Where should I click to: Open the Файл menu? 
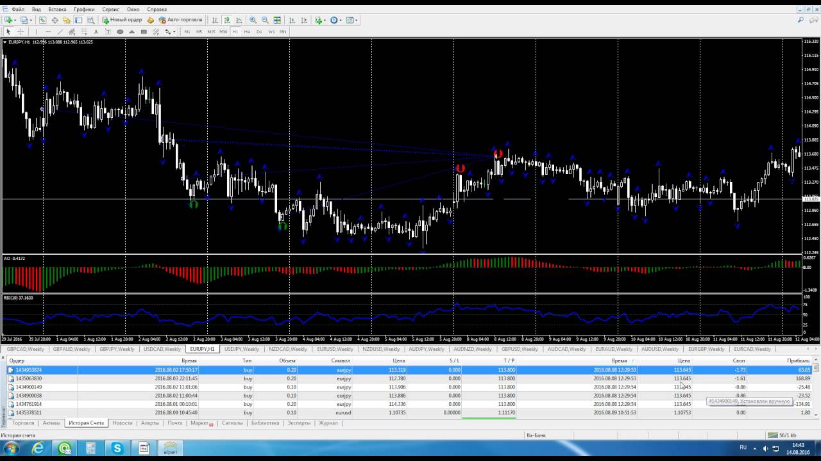point(18,10)
